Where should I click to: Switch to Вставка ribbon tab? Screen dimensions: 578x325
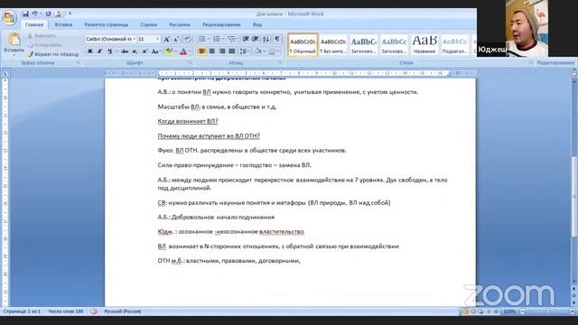point(63,24)
